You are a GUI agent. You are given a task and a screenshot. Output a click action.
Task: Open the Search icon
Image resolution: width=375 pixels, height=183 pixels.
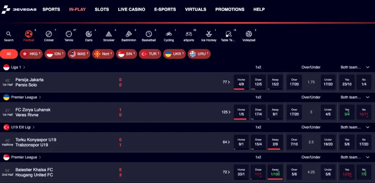click(9, 34)
